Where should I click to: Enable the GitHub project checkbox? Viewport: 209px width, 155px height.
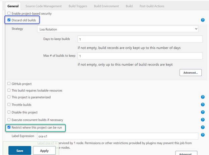tap(9, 84)
